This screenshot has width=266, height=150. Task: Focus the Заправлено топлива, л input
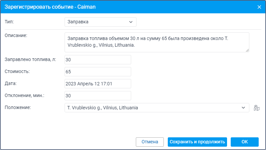[98, 60]
